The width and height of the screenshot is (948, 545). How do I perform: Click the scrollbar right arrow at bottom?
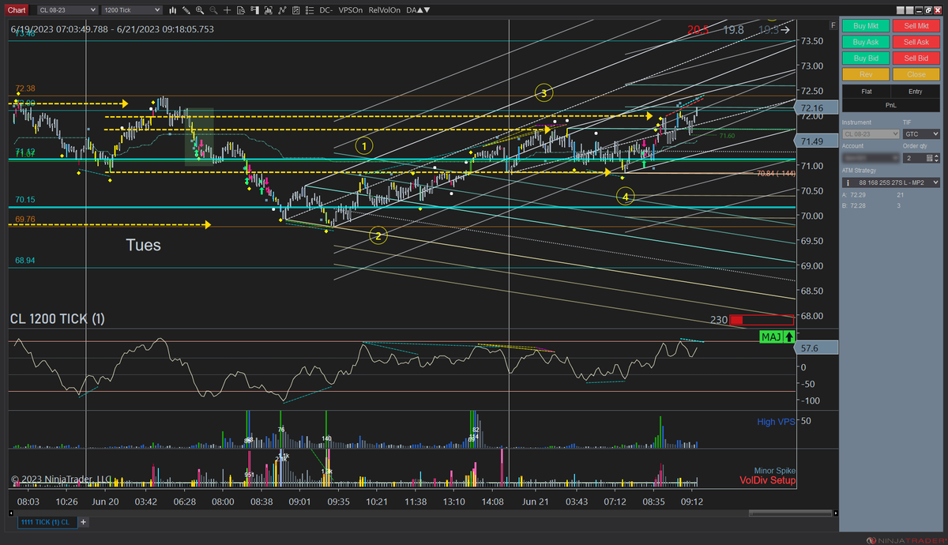point(834,512)
